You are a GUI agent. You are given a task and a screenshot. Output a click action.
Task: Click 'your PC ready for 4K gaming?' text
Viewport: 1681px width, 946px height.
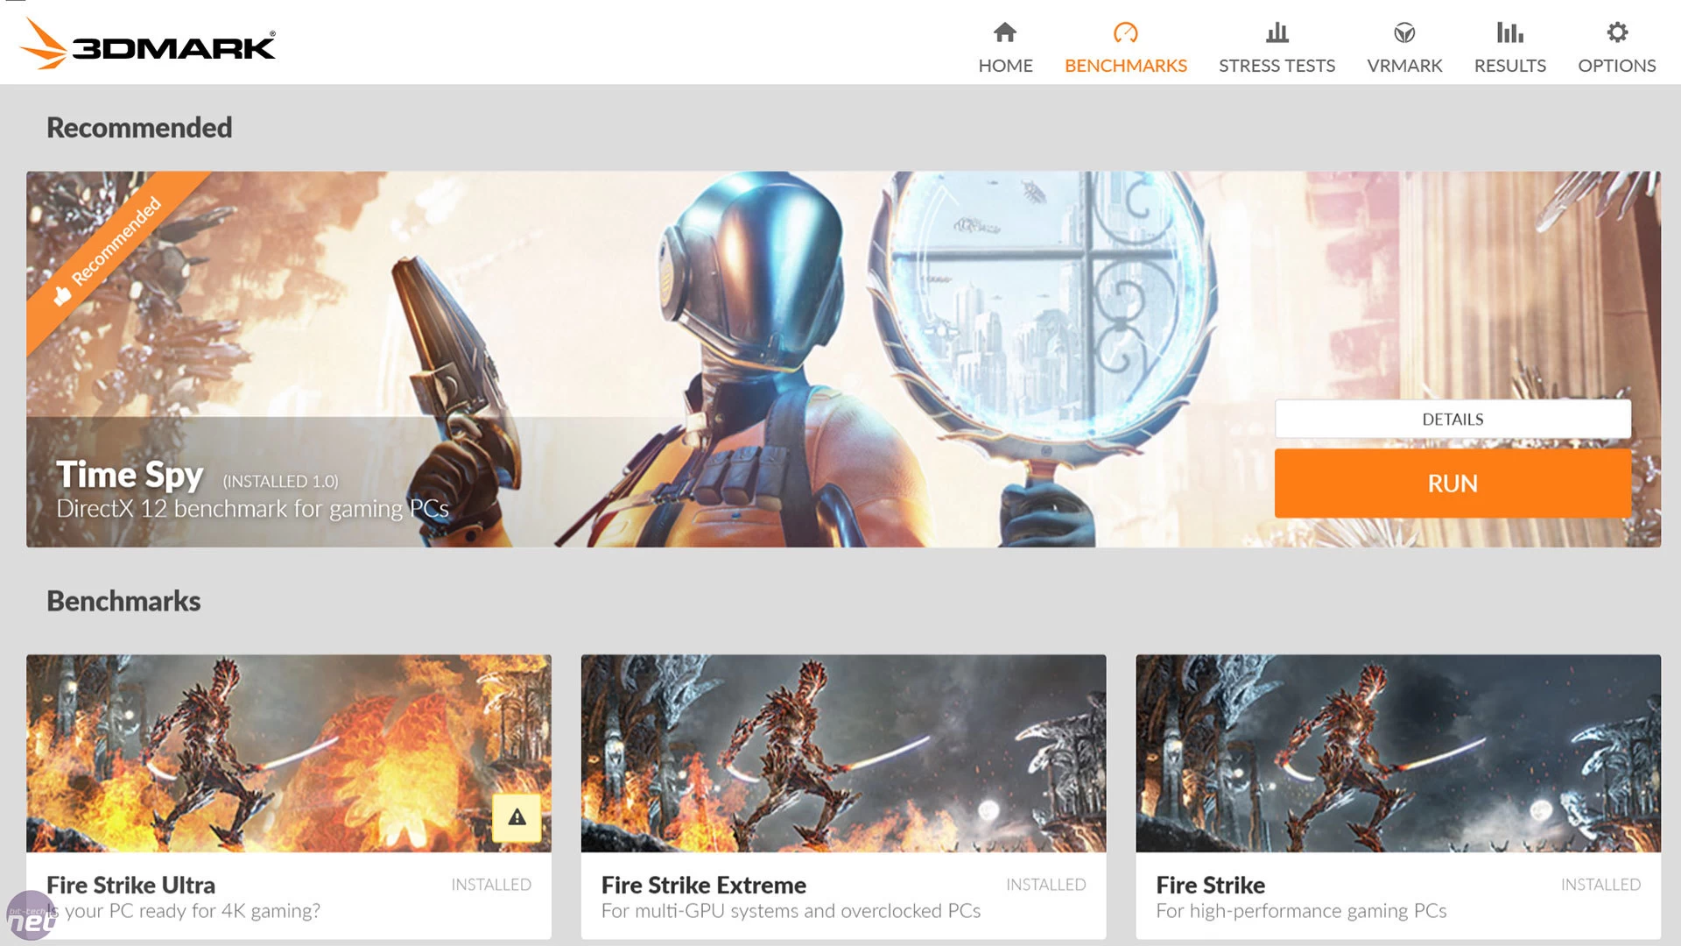(x=193, y=911)
